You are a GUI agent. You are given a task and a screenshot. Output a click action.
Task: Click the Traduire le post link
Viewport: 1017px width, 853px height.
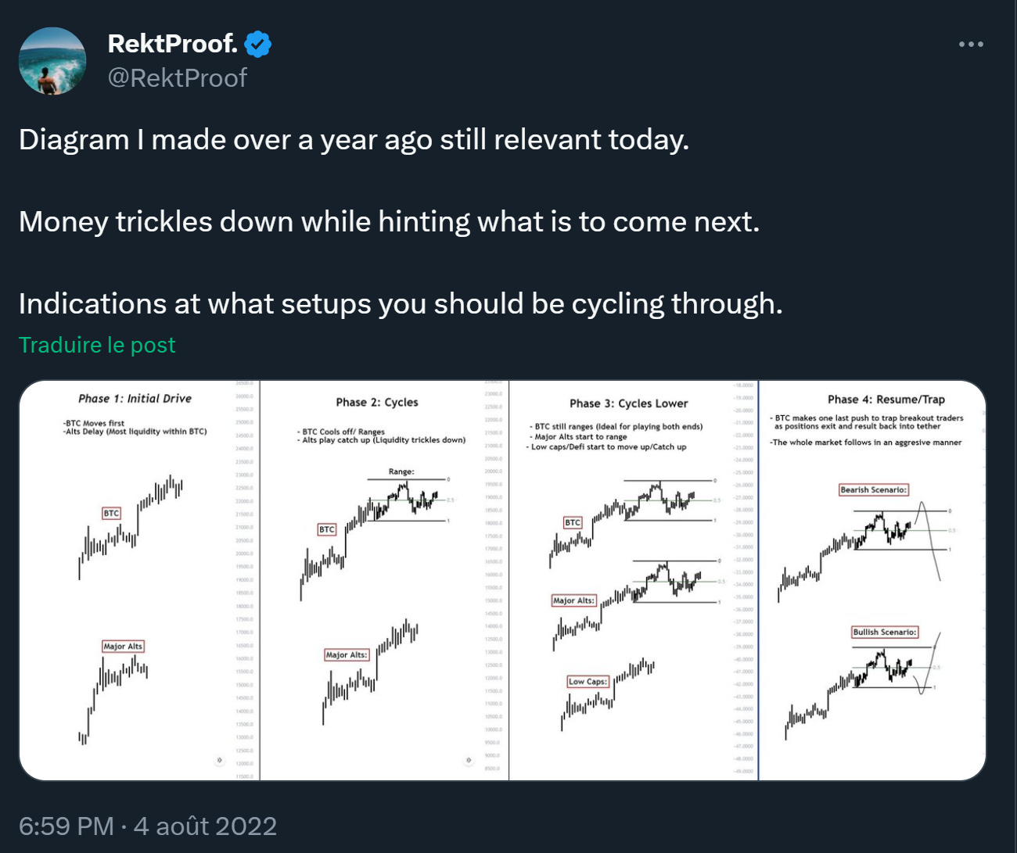(97, 345)
